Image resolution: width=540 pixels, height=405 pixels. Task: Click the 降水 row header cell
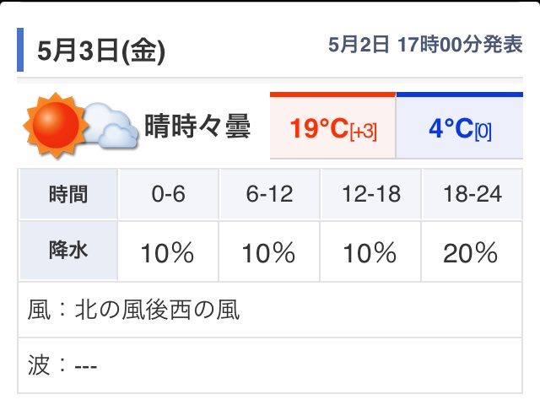[68, 251]
